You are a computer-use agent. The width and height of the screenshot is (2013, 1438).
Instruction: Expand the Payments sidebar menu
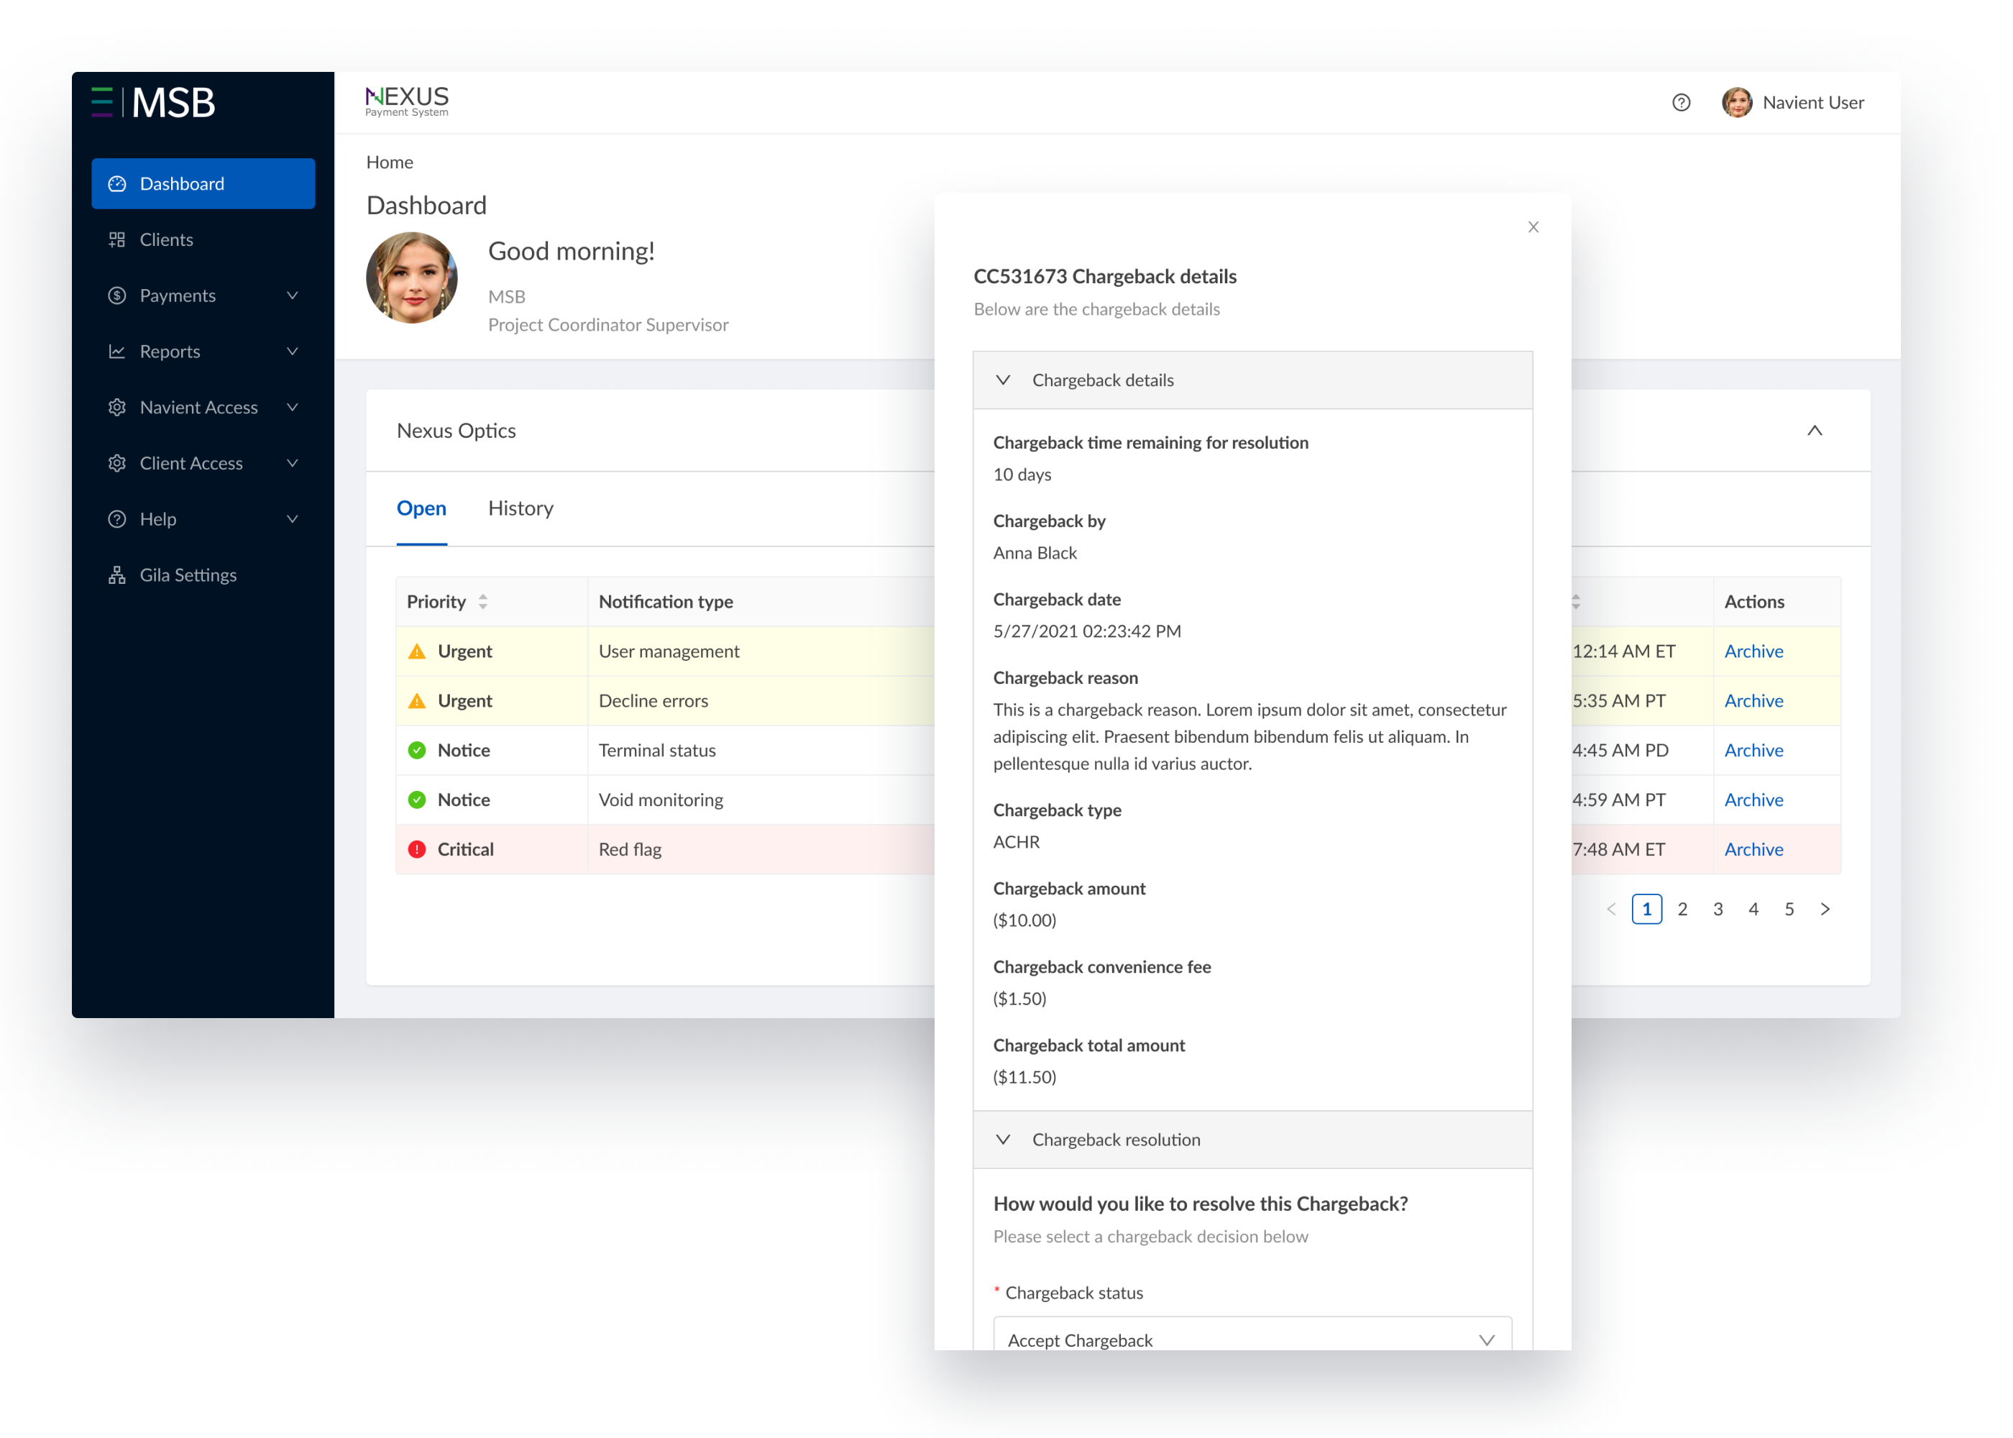coord(292,296)
